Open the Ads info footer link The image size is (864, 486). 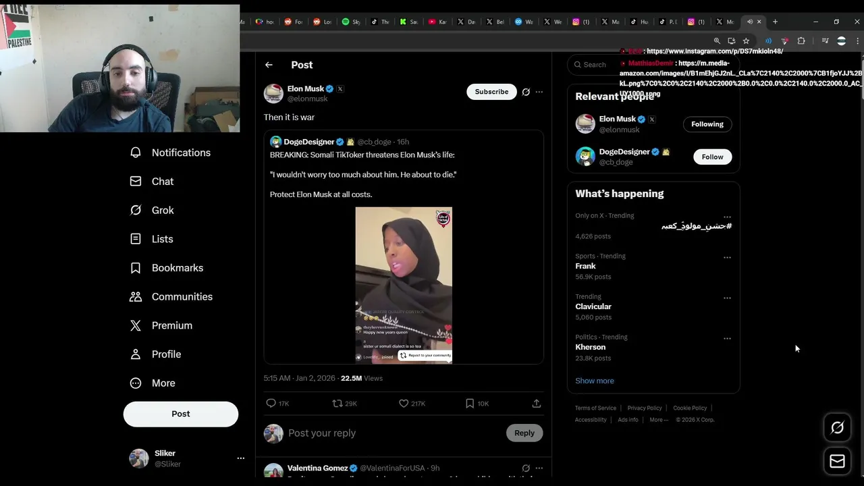point(628,420)
